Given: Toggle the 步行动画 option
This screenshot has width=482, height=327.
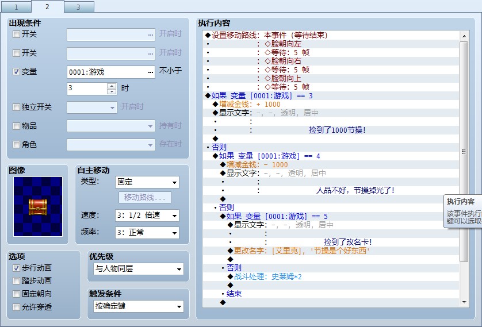Looking at the screenshot, I should click(16, 268).
